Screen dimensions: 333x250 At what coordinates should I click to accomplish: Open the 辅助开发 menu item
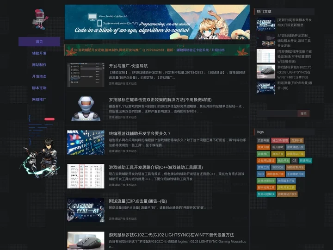coord(39,53)
